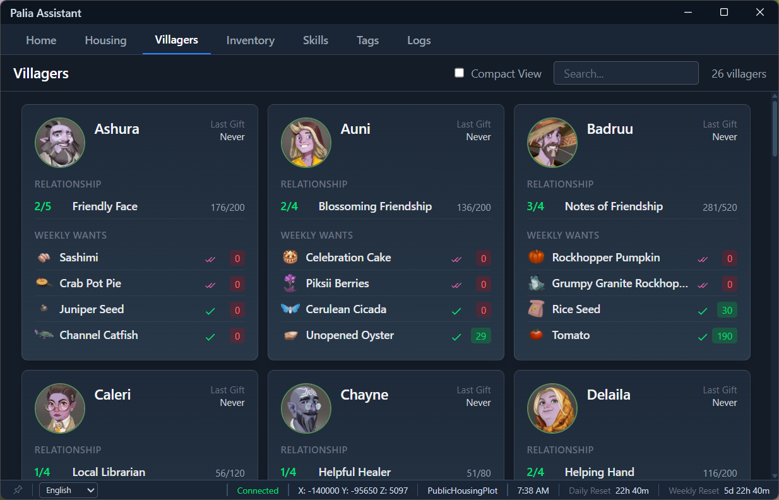This screenshot has height=500, width=779.
Task: Click the Rockhopper Pumpkin item icon
Action: pyautogui.click(x=536, y=258)
